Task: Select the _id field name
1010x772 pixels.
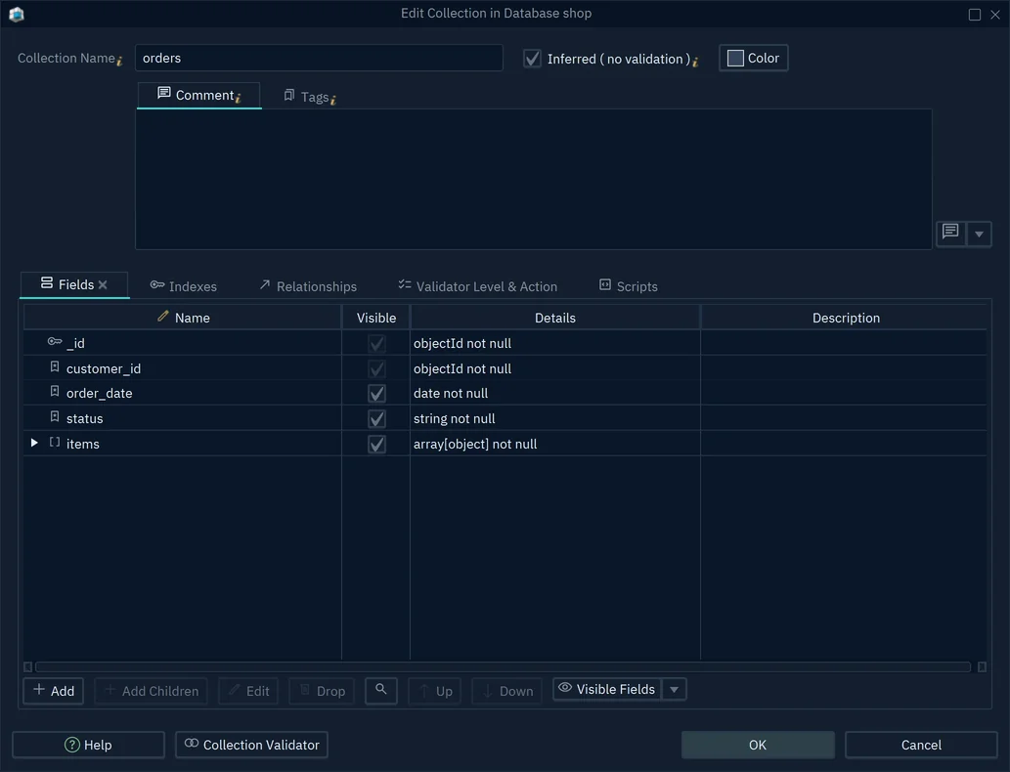Action: (75, 343)
